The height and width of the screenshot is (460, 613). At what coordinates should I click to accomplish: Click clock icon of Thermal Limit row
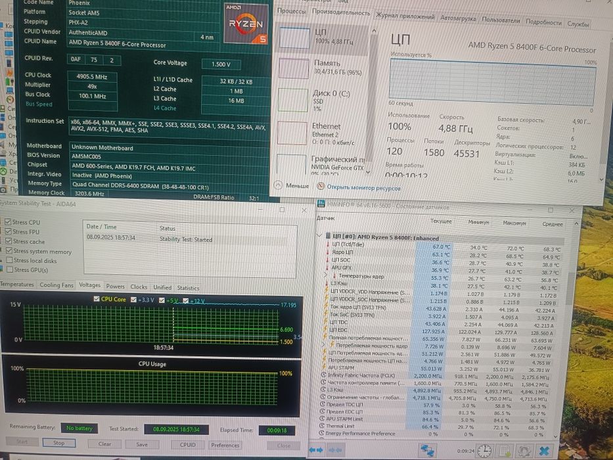(x=321, y=426)
